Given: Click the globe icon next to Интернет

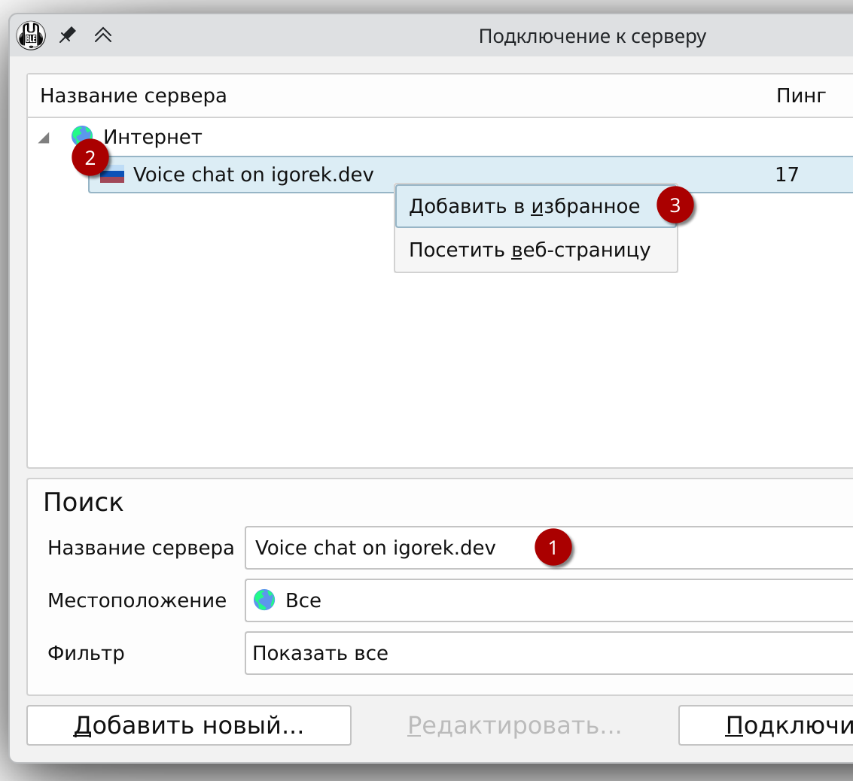Looking at the screenshot, I should click(81, 137).
